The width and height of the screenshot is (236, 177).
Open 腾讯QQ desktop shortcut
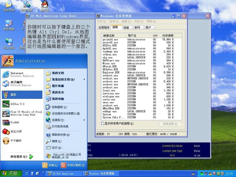click(x=45, y=6)
